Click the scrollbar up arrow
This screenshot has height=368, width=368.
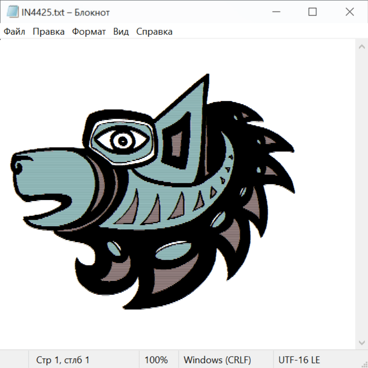pyautogui.click(x=361, y=47)
